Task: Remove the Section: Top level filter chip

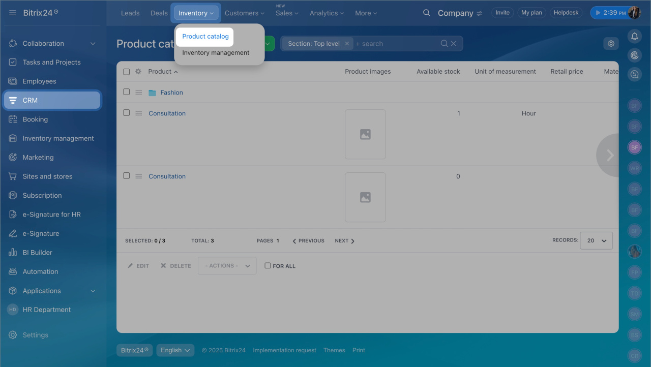Action: [x=347, y=44]
